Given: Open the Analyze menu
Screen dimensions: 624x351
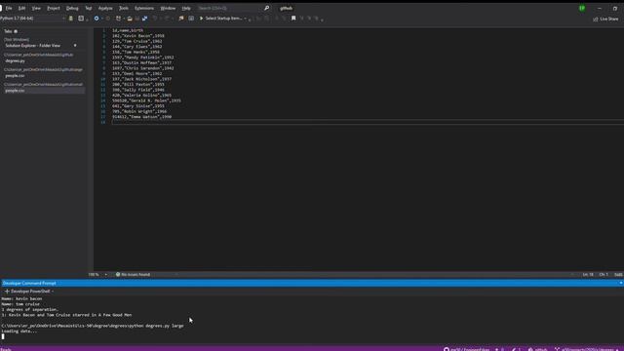Looking at the screenshot, I should 105,8.
